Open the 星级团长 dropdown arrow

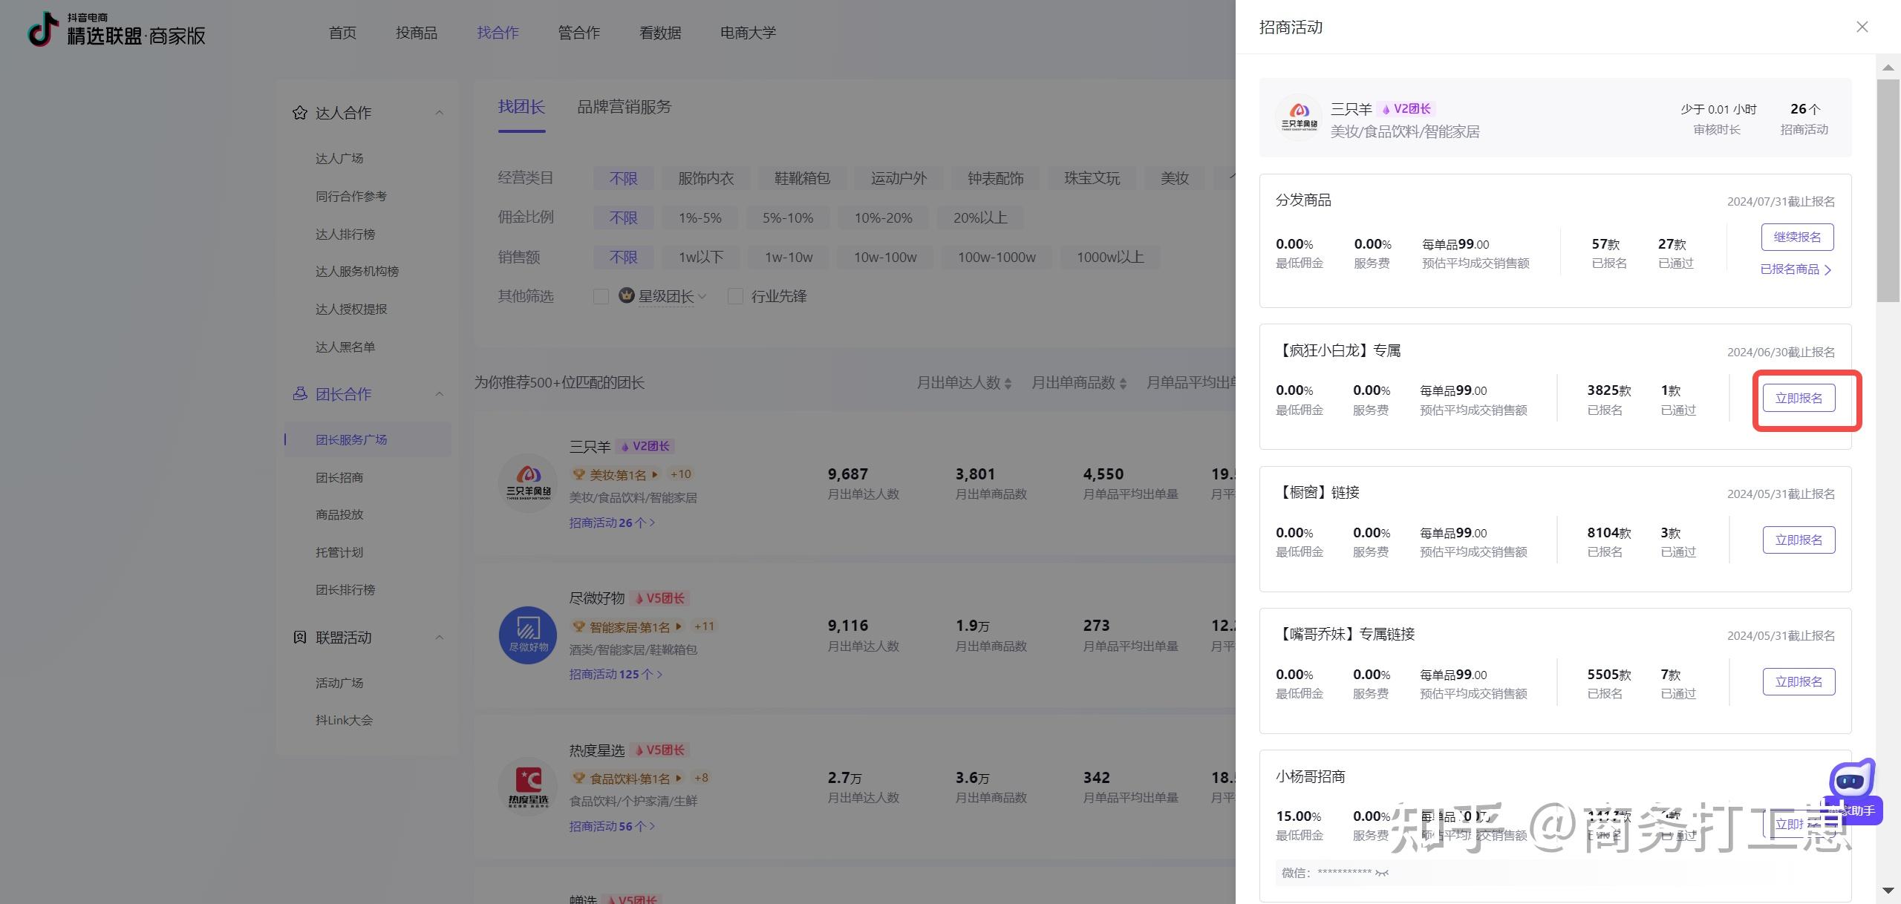tap(702, 297)
